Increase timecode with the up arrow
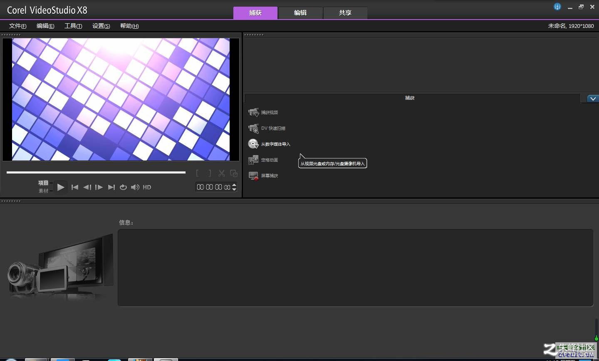 [x=234, y=185]
